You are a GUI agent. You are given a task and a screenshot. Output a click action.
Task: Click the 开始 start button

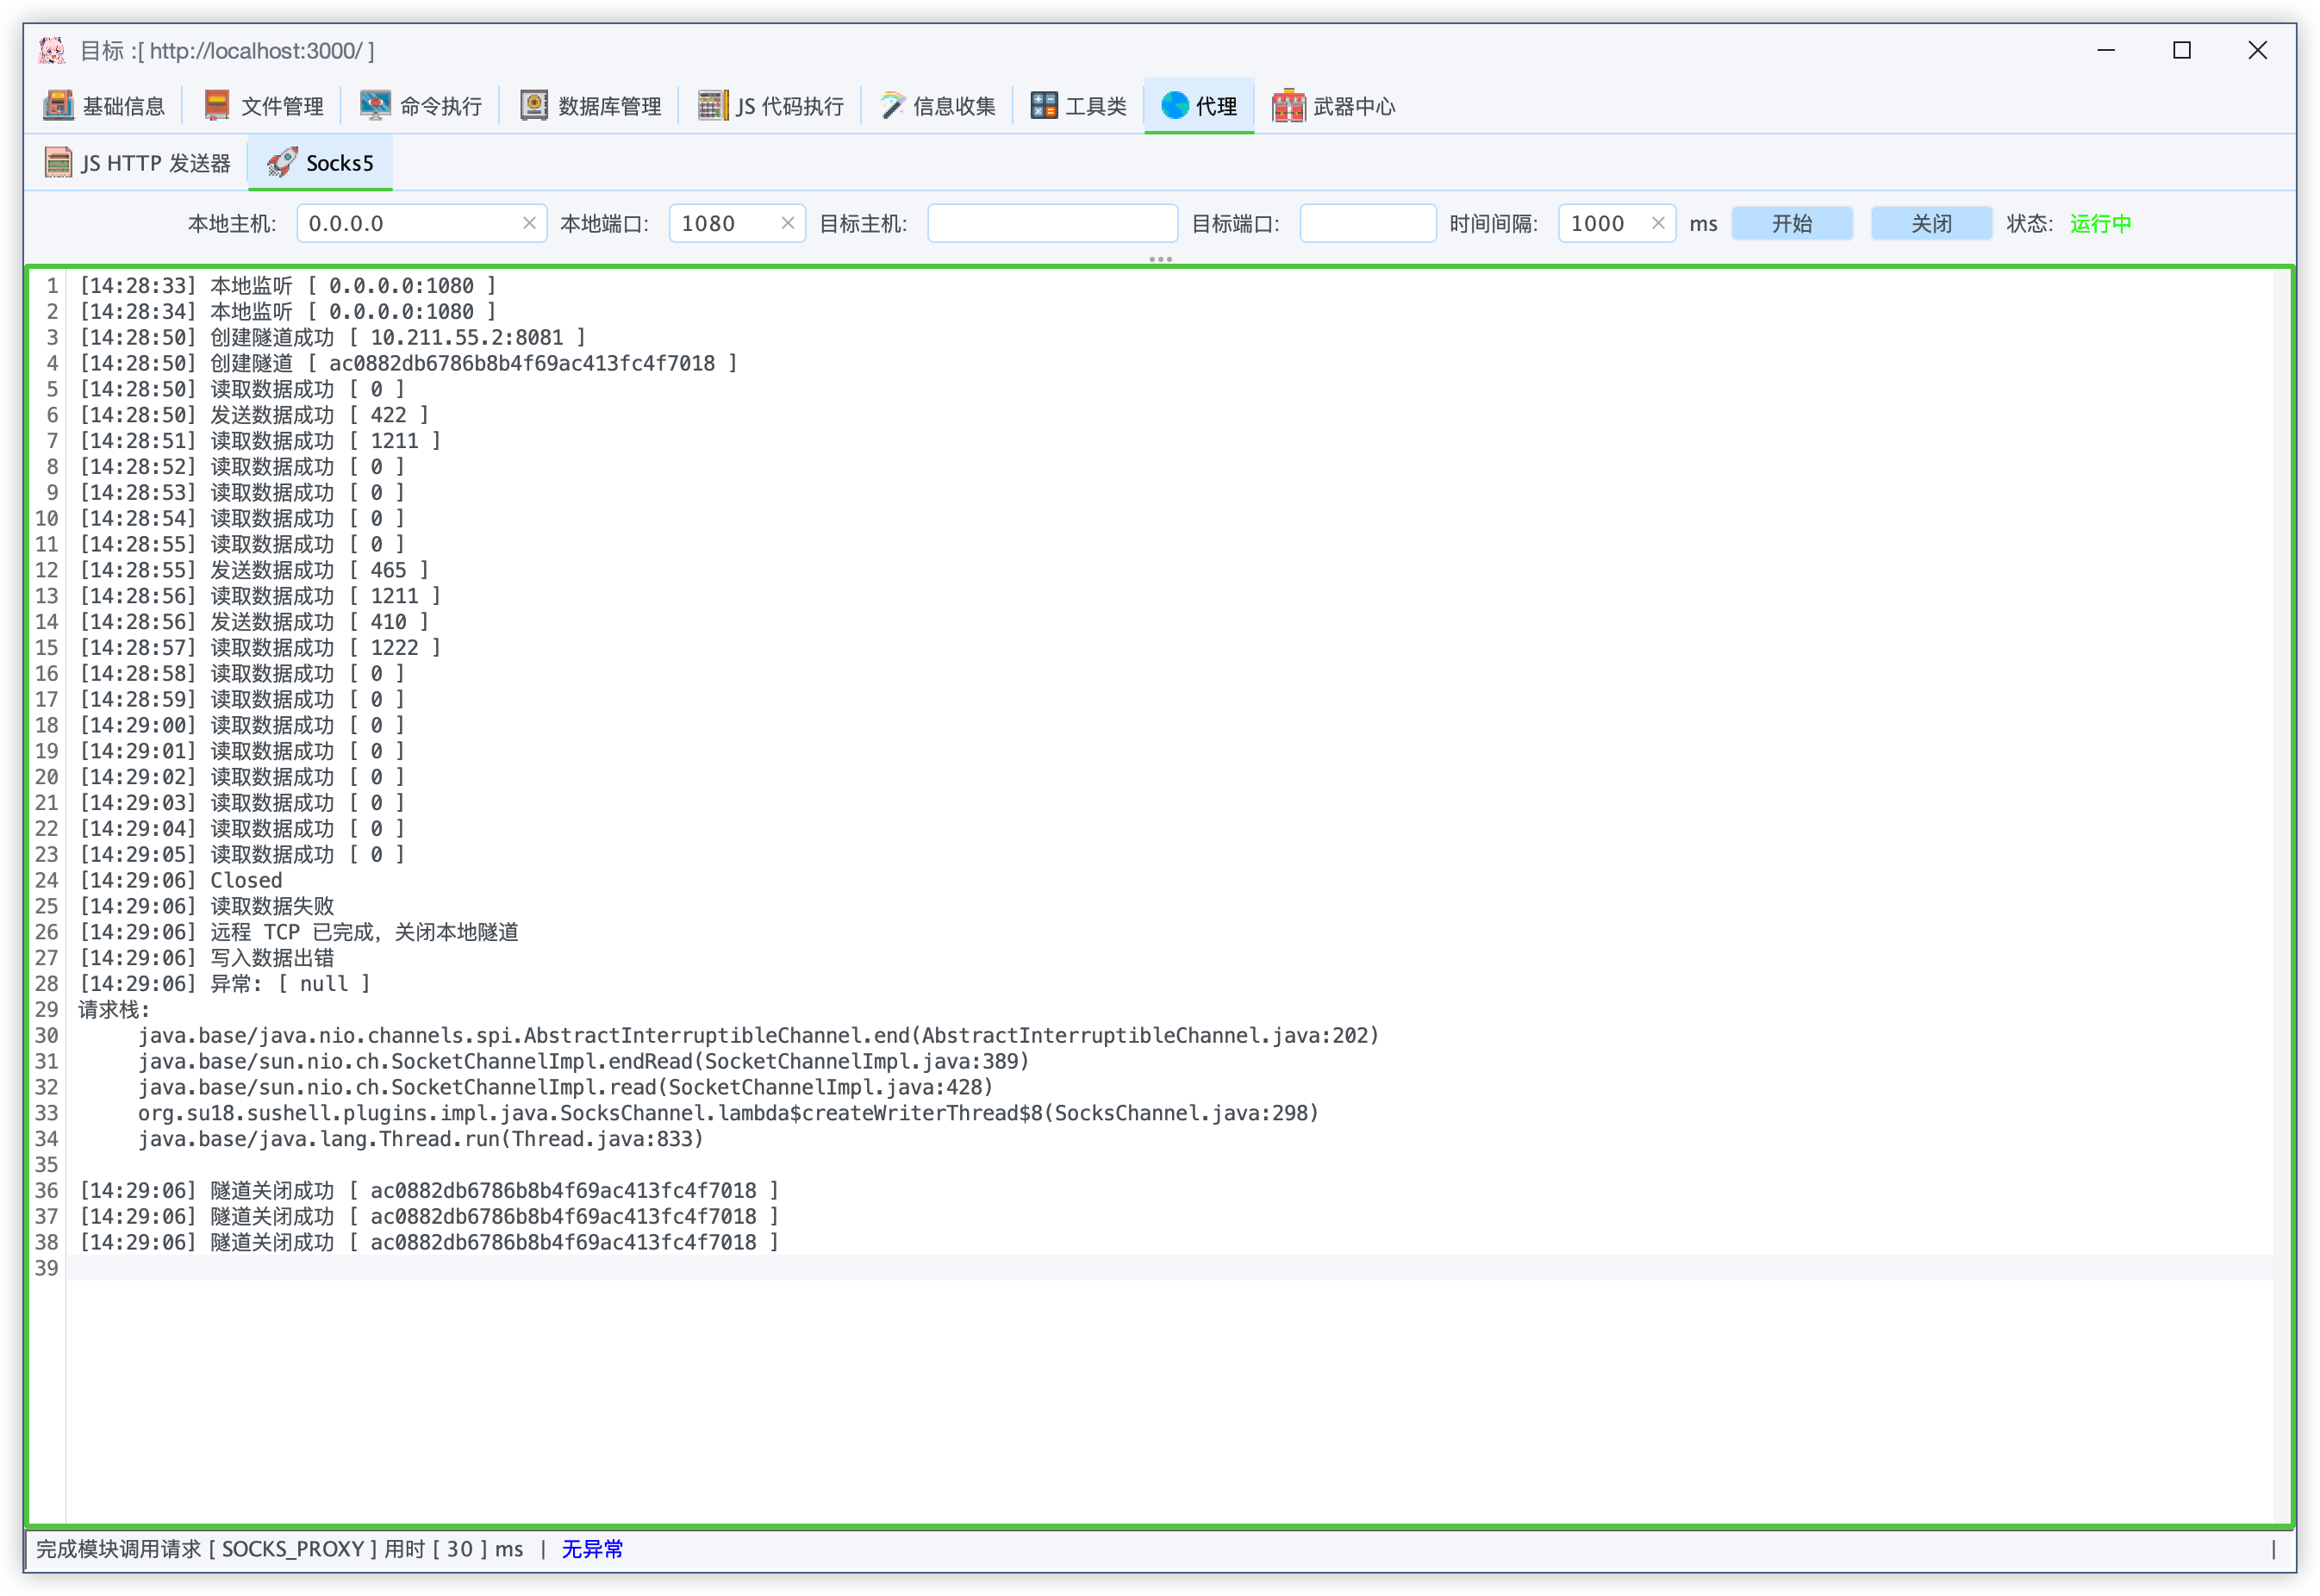pyautogui.click(x=1791, y=223)
